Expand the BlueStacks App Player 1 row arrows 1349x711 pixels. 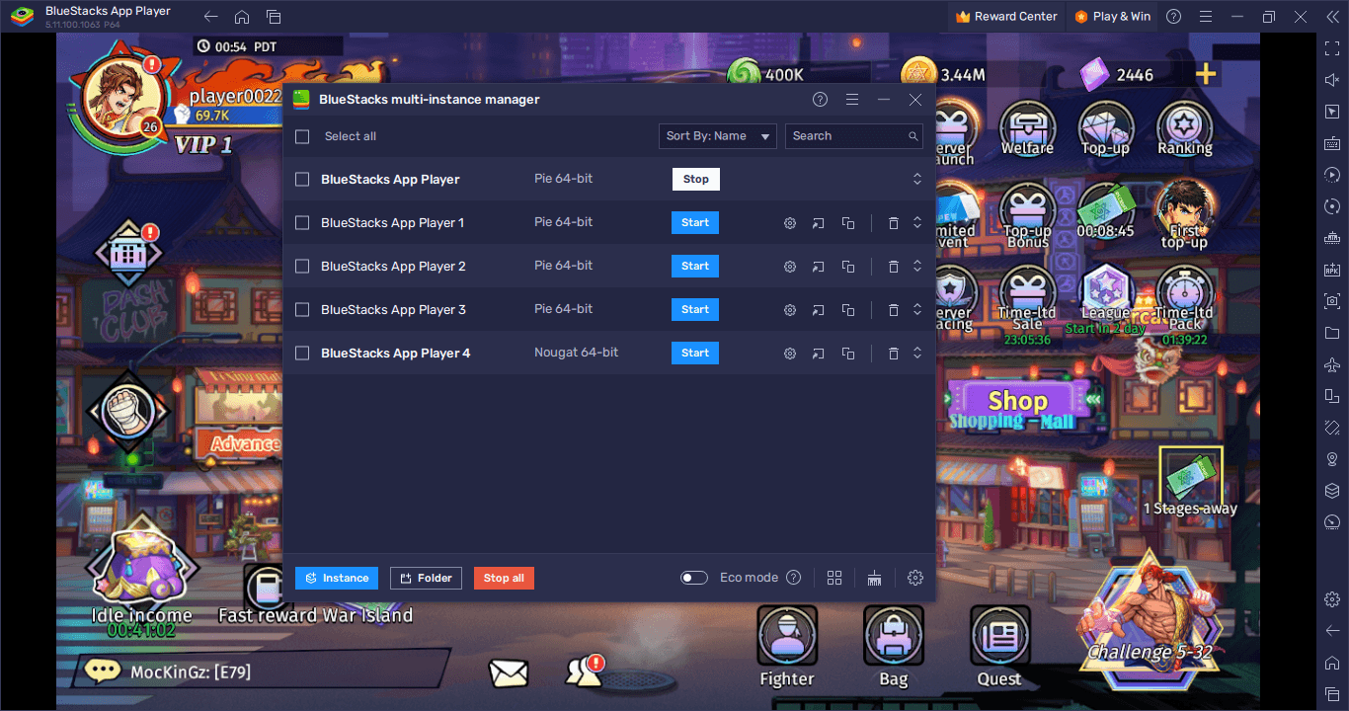[x=916, y=223]
